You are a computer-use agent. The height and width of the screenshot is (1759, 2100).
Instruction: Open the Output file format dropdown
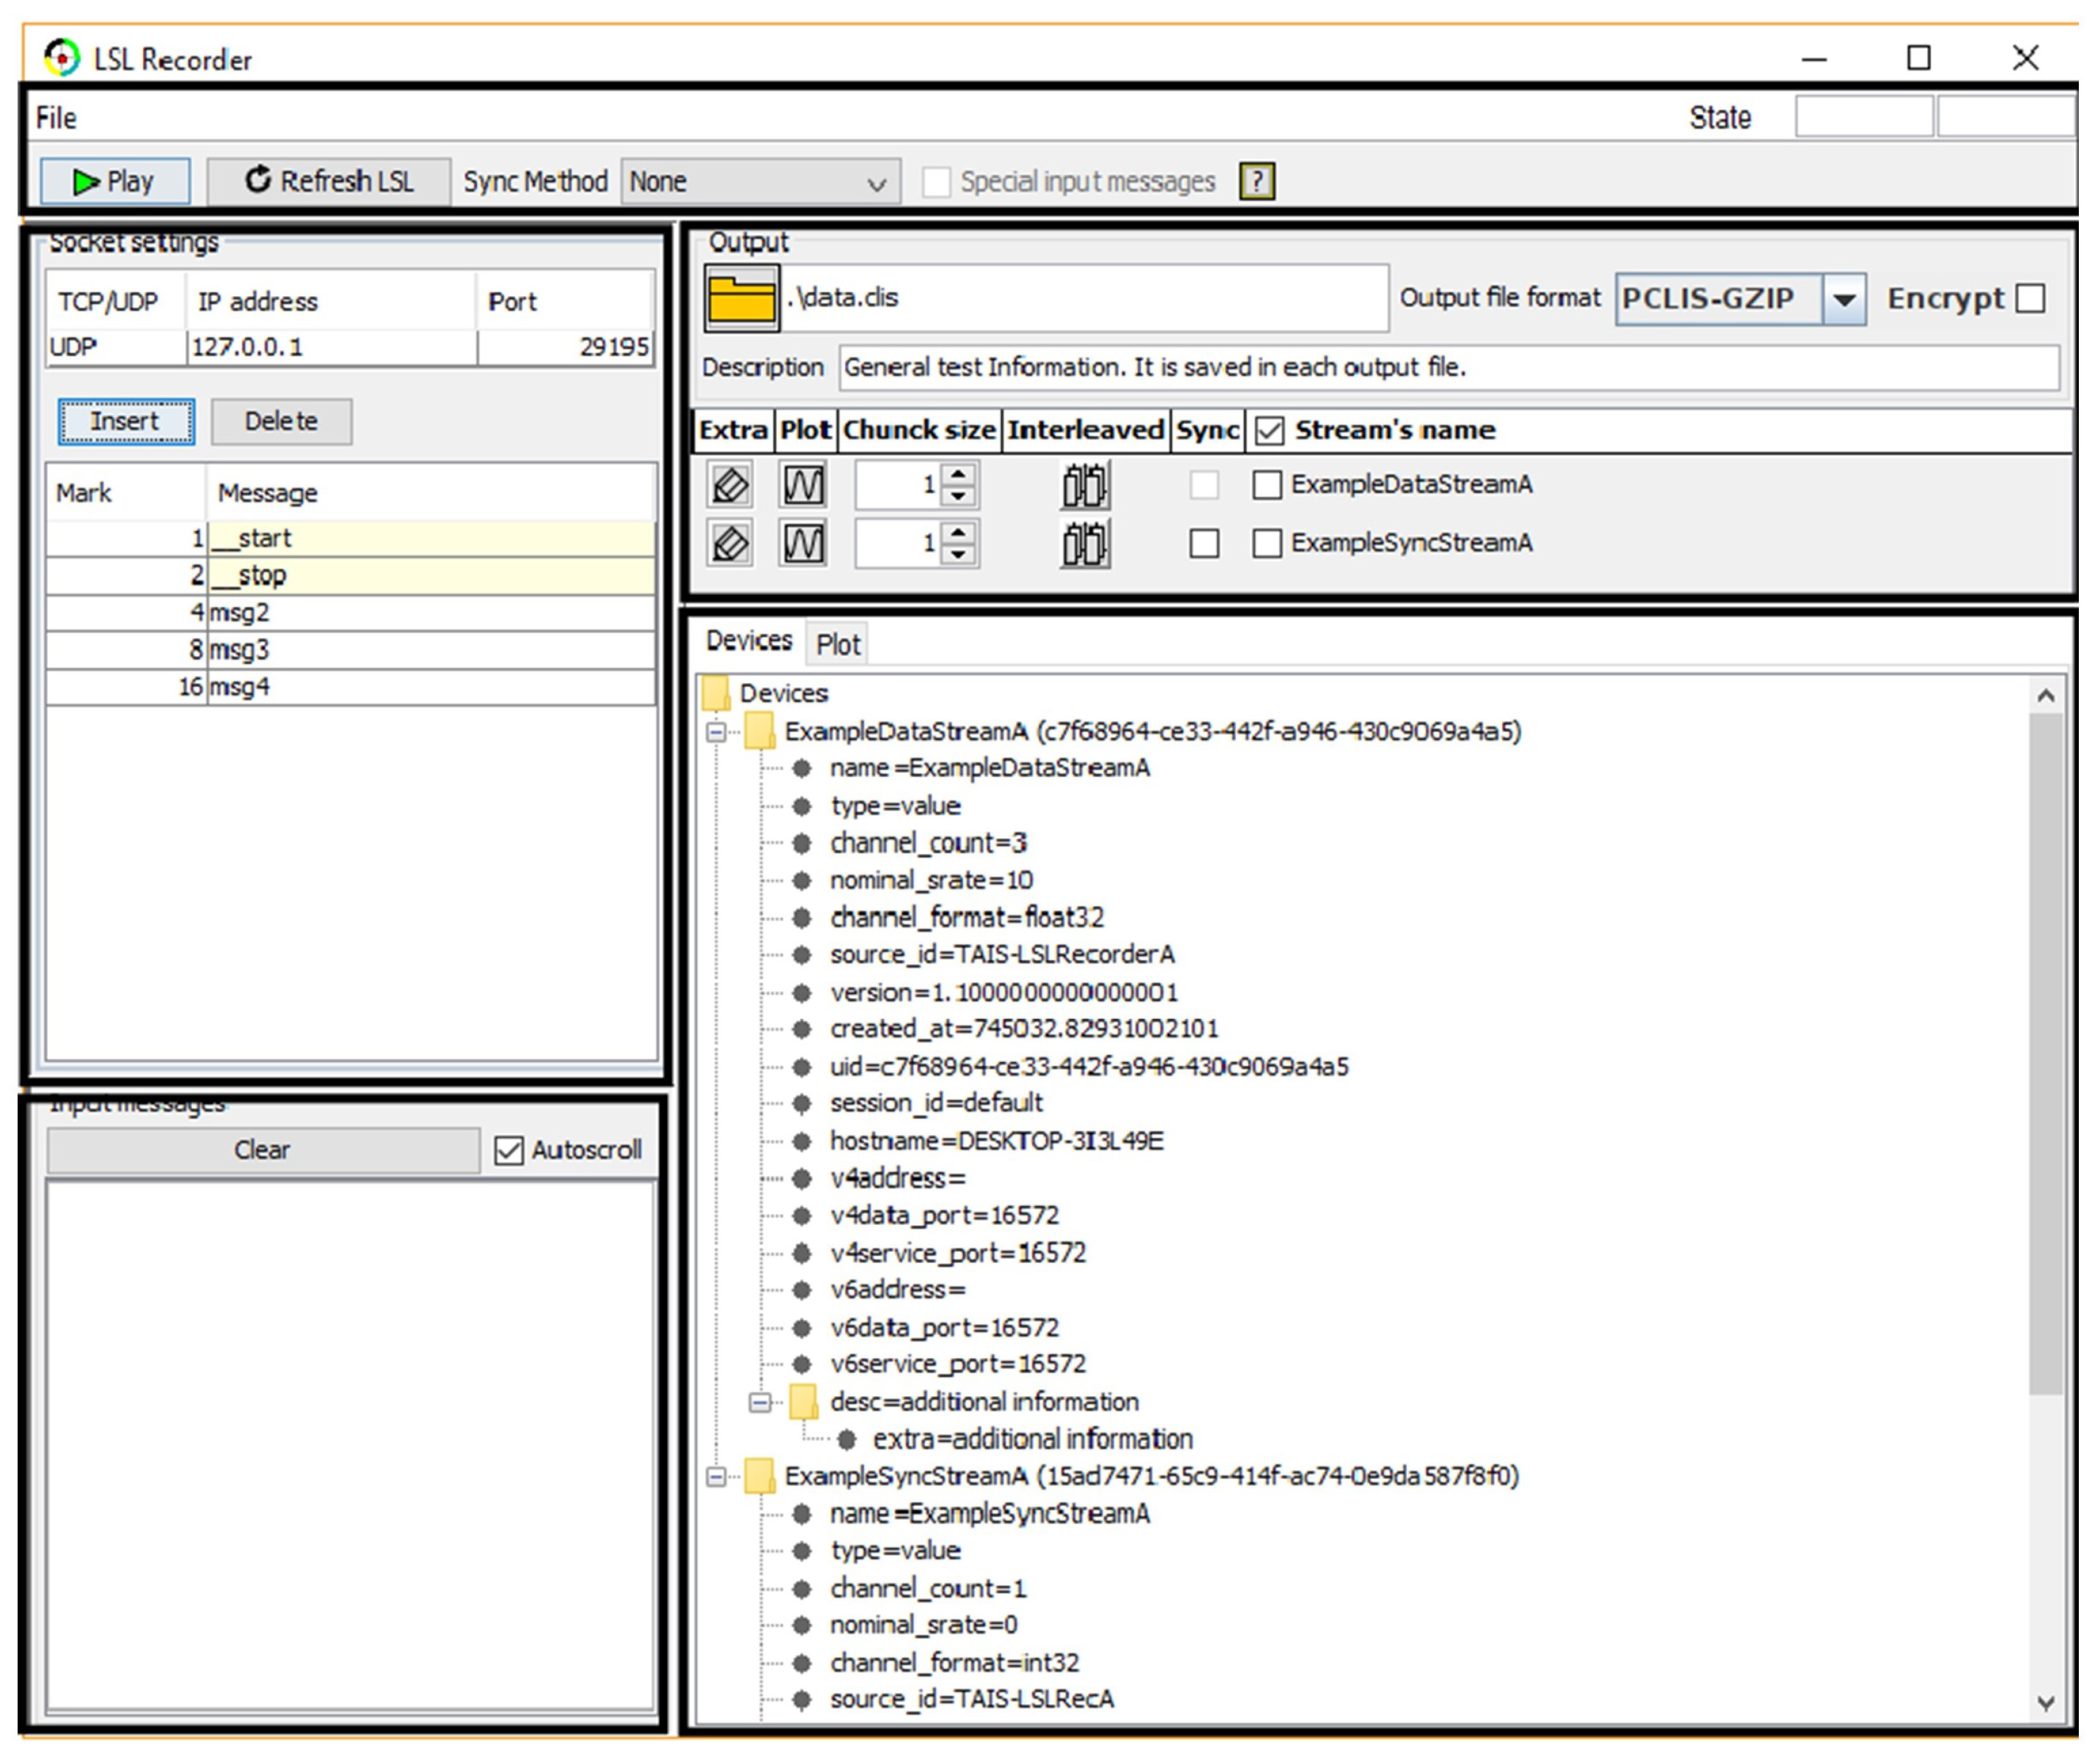[1843, 299]
